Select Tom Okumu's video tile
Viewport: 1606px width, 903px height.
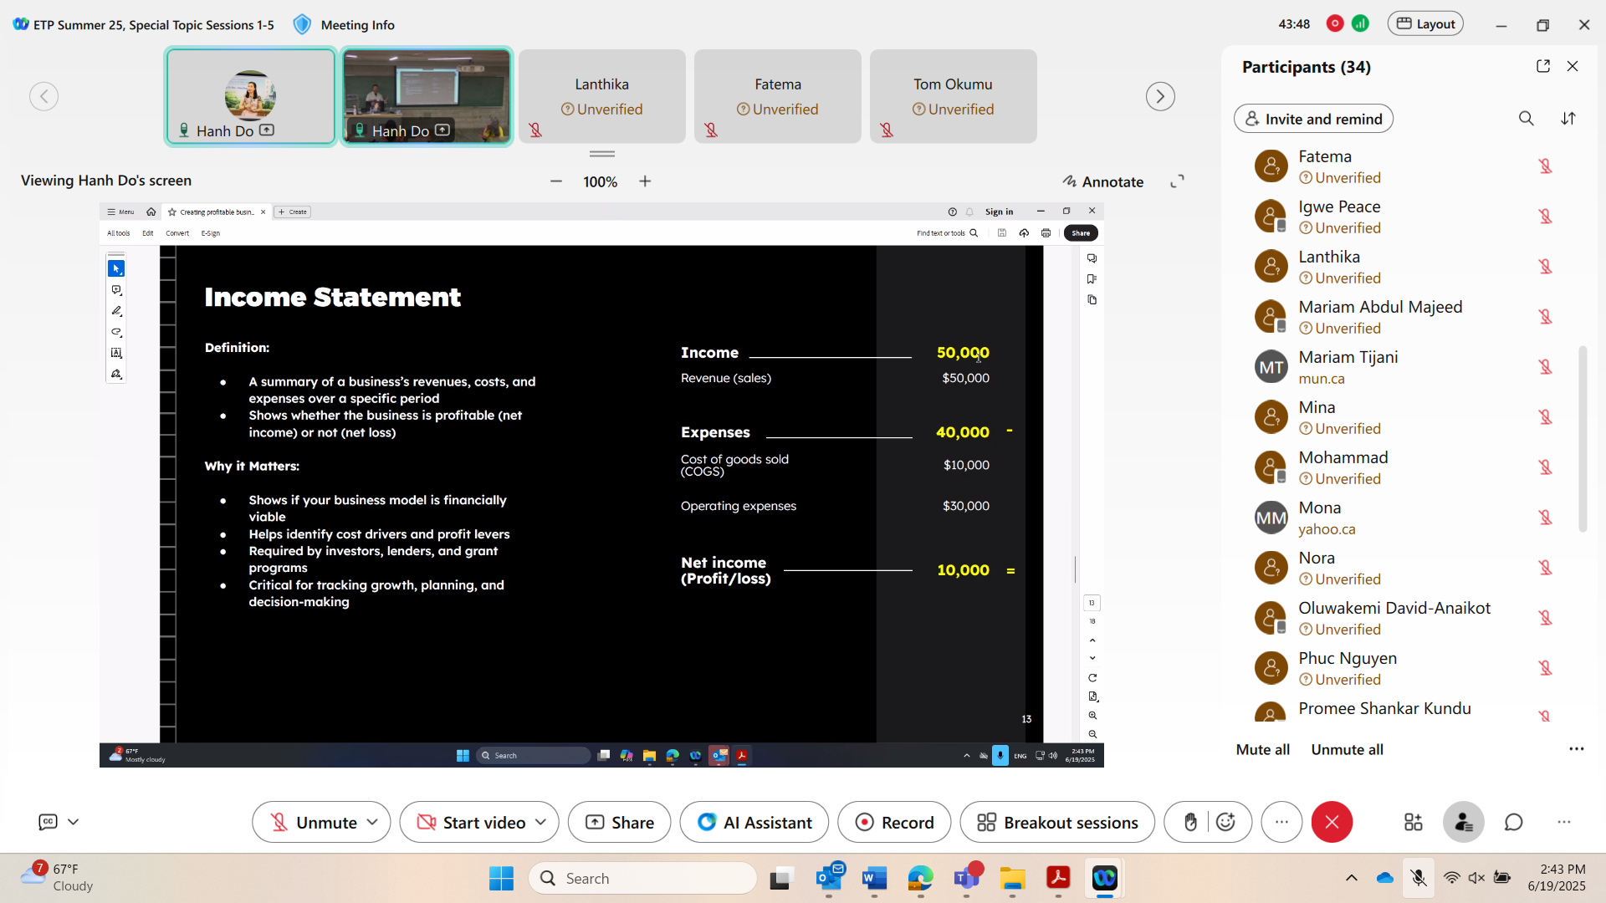tap(954, 96)
